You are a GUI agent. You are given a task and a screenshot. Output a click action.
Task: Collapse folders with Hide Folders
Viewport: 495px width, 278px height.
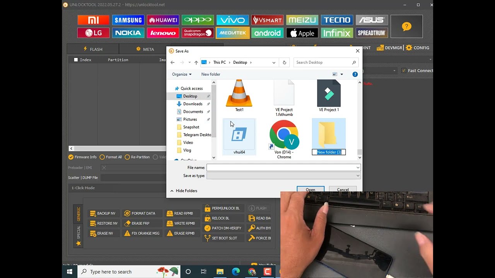point(184,191)
